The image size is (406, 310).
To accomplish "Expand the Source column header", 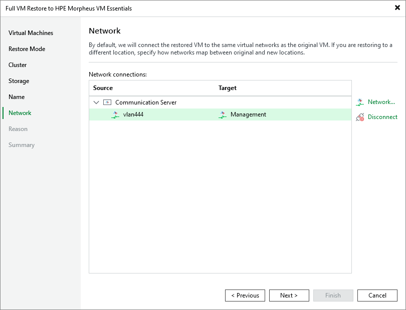I will click(102, 88).
